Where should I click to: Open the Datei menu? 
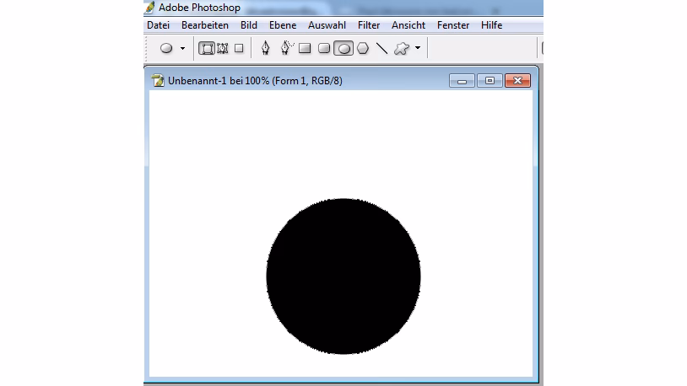158,25
